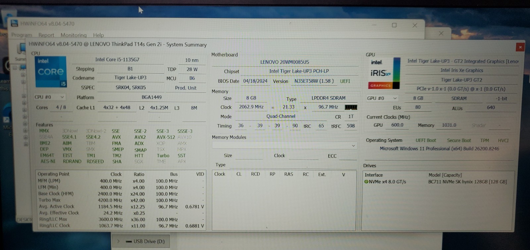This screenshot has width=530, height=250.
Task: Click the Operating Point column header
Action: (x=54, y=174)
